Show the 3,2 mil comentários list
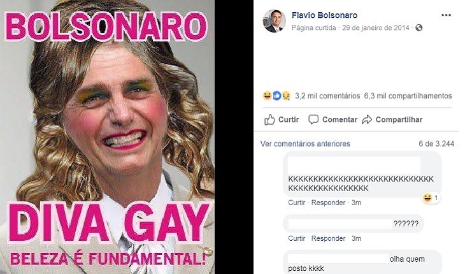 click(327, 96)
